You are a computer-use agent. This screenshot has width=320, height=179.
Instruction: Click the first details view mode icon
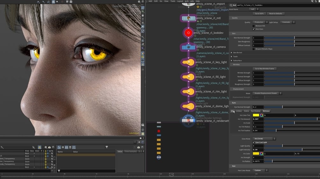[x=59, y=147]
